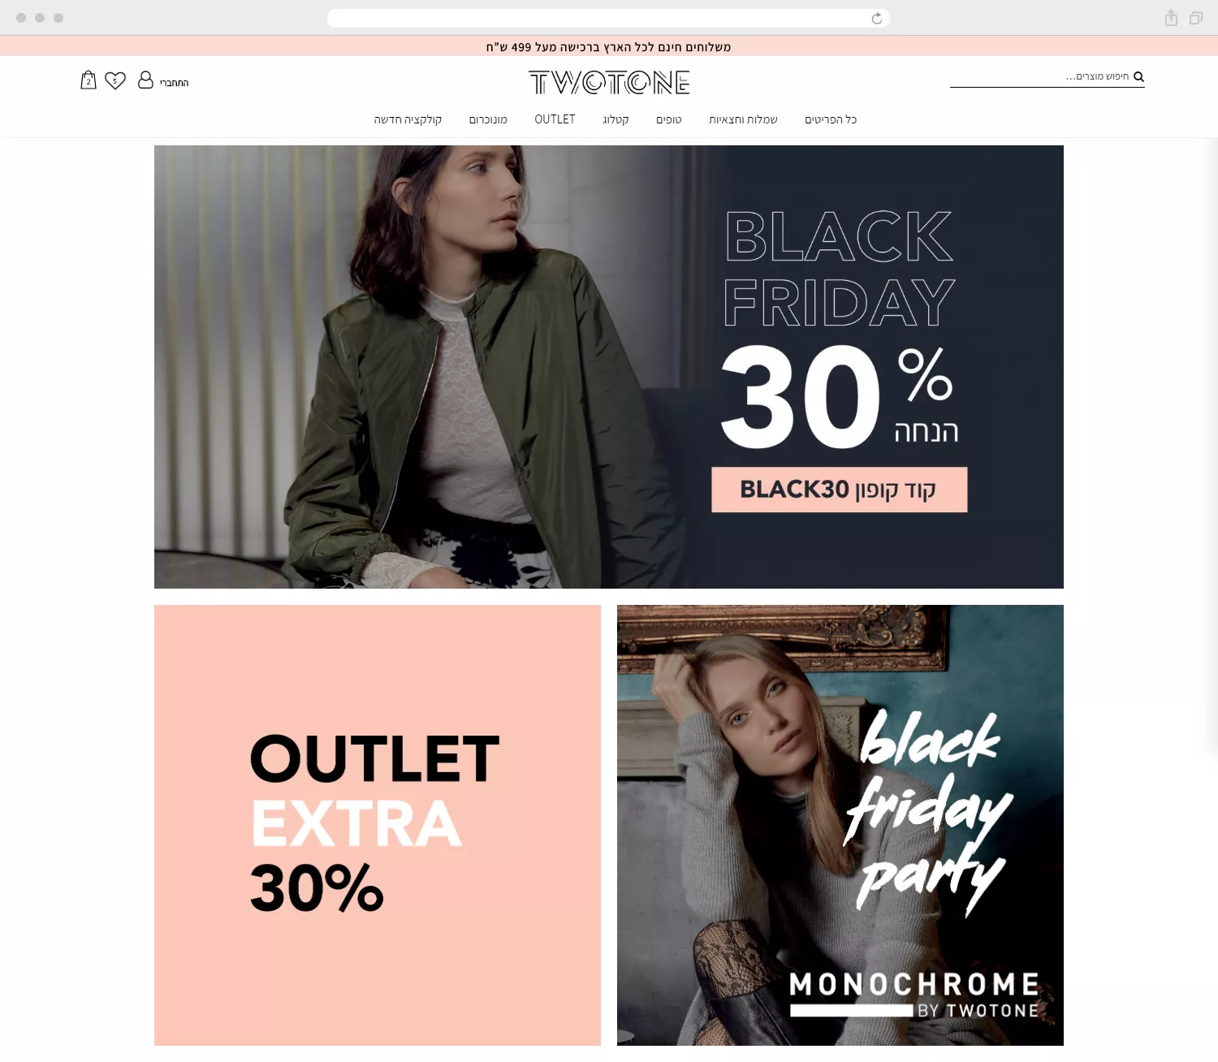Select the טופים menu item
Viewport: 1218px width, 1062px height.
coord(669,119)
